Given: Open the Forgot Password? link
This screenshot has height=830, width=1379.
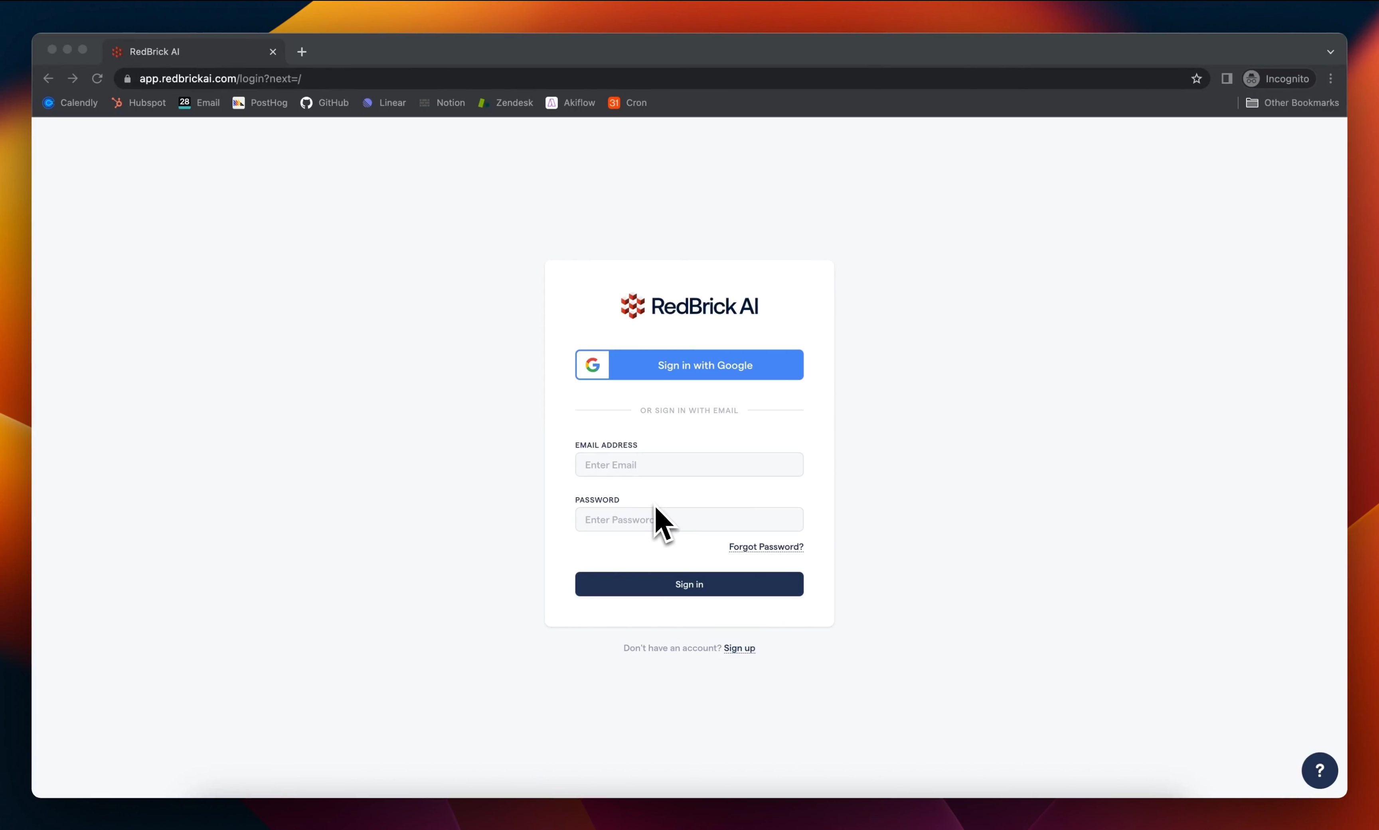Looking at the screenshot, I should pos(766,547).
